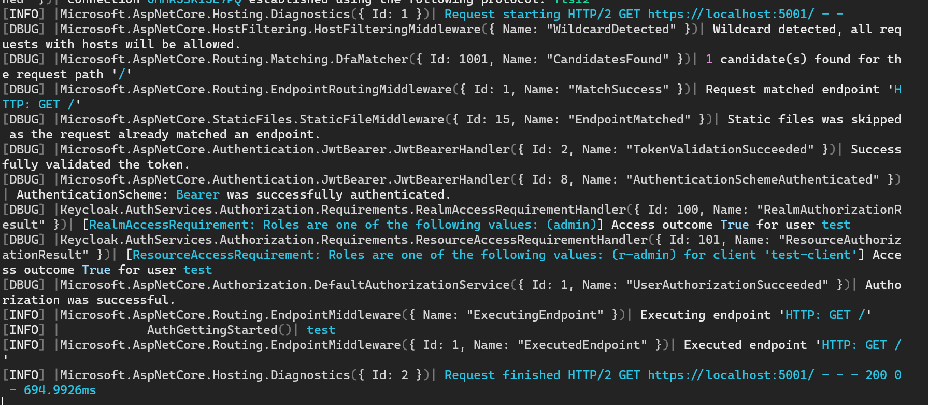Click the 'CandidatesFound' event name
This screenshot has width=928, height=405.
point(608,59)
